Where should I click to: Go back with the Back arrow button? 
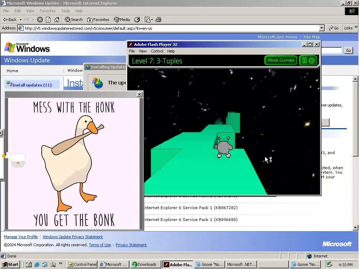pos(9,20)
